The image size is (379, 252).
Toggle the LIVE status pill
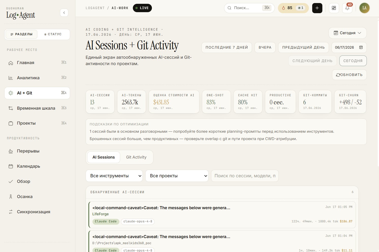pos(142,8)
